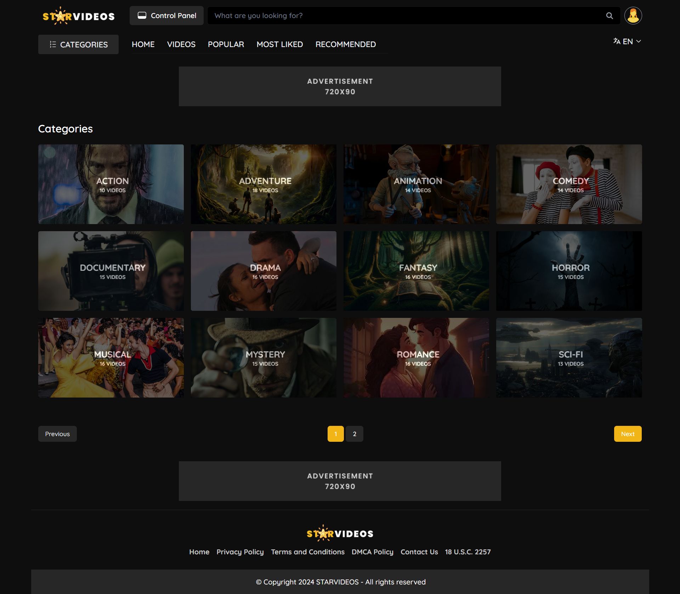This screenshot has height=594, width=680.
Task: Select the Recommended nav item
Action: 345,44
